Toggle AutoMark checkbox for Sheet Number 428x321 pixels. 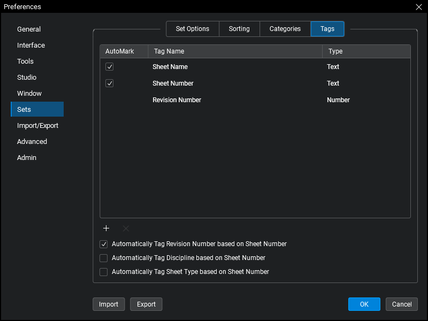tap(110, 83)
